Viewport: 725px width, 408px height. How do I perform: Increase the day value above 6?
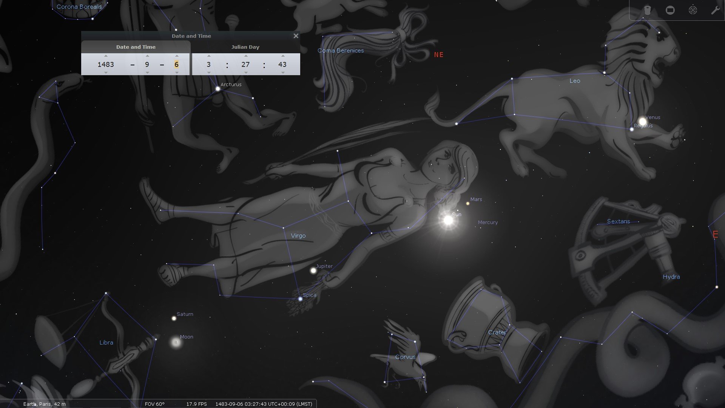[177, 56]
